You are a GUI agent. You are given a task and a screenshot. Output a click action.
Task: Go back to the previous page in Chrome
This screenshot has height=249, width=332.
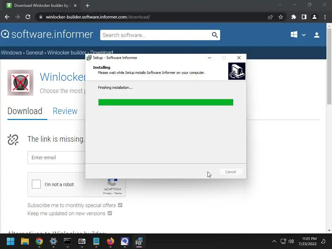point(7,17)
